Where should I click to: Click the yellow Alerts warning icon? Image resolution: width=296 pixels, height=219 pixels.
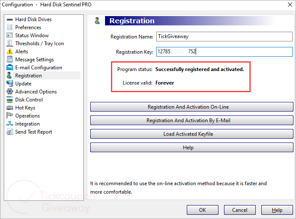(10, 51)
